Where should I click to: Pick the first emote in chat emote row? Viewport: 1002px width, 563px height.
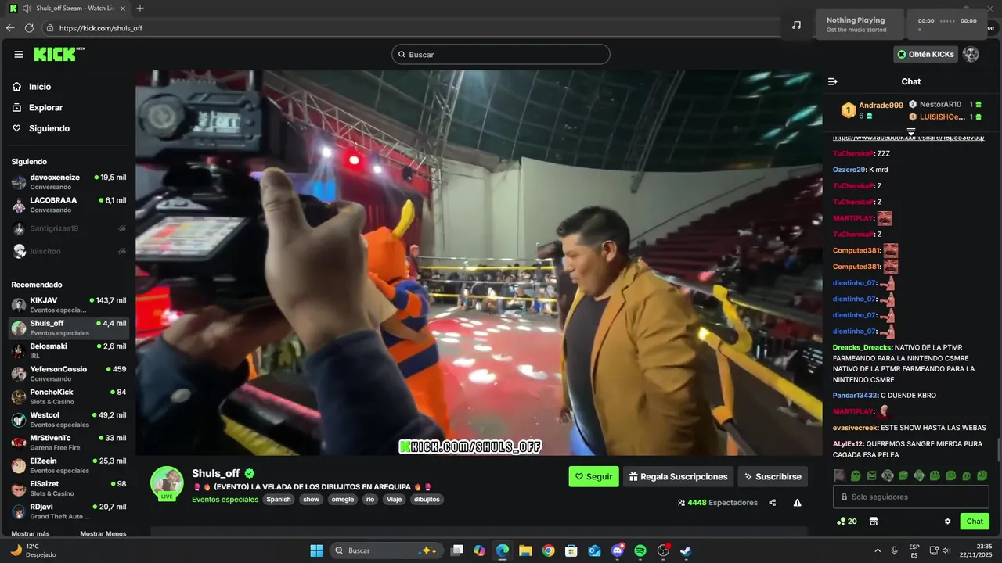pyautogui.click(x=839, y=475)
